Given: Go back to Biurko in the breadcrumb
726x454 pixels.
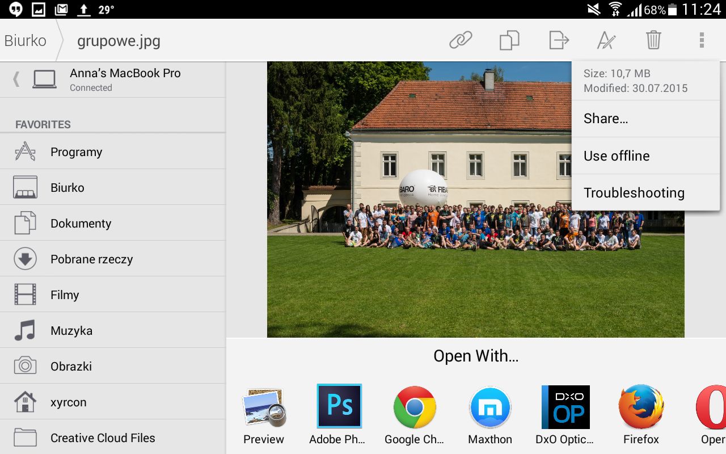Looking at the screenshot, I should point(26,41).
